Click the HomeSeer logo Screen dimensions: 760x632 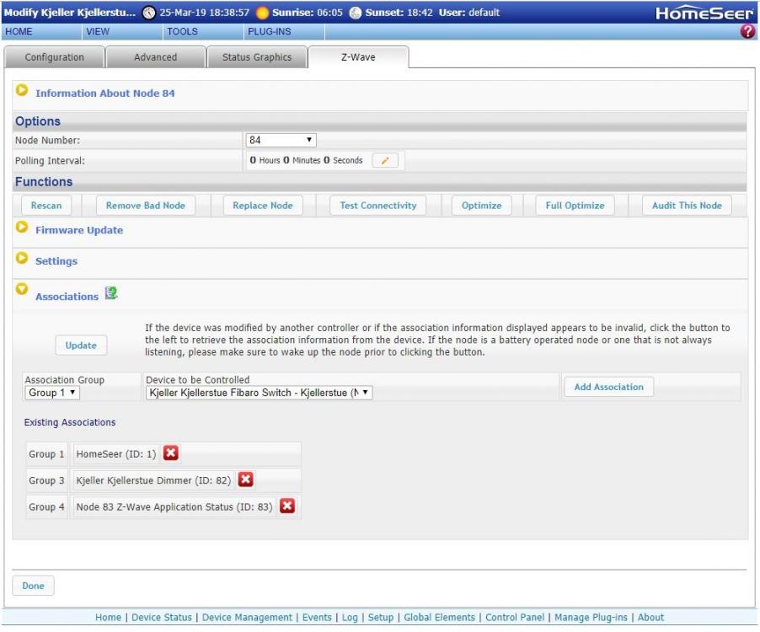coord(704,13)
